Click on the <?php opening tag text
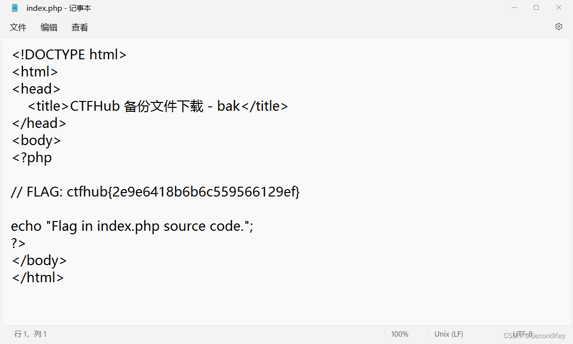This screenshot has height=344, width=573. pos(31,157)
